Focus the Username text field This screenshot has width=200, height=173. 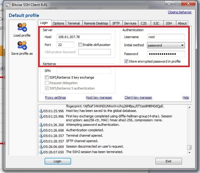(166, 37)
